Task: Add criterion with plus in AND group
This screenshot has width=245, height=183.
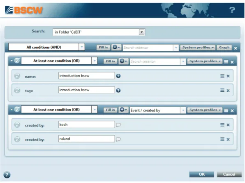Action: (x=116, y=47)
